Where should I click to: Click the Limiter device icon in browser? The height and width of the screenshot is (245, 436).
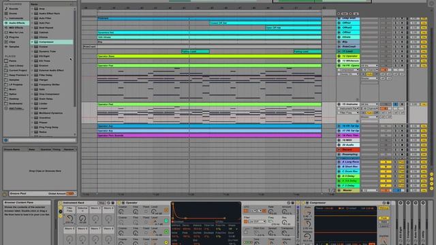click(36, 103)
